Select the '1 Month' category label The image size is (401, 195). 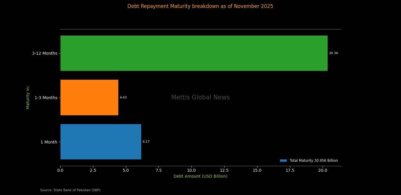coord(49,142)
